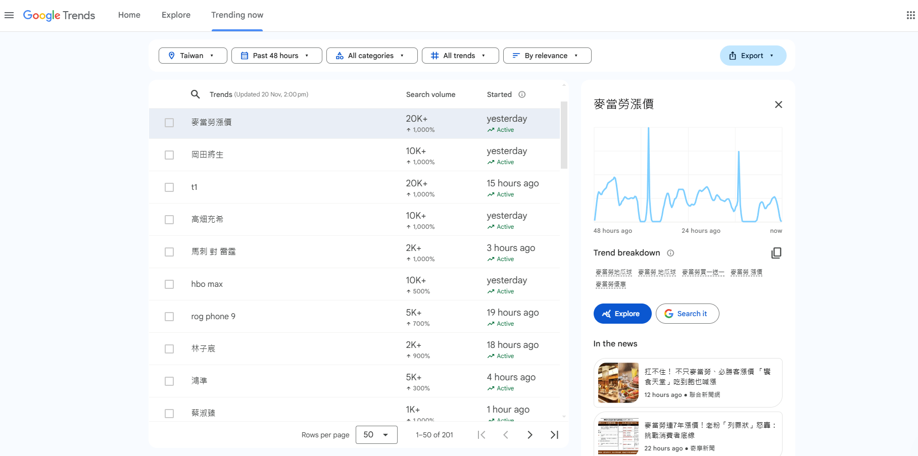Go to the next page of results

pos(530,435)
